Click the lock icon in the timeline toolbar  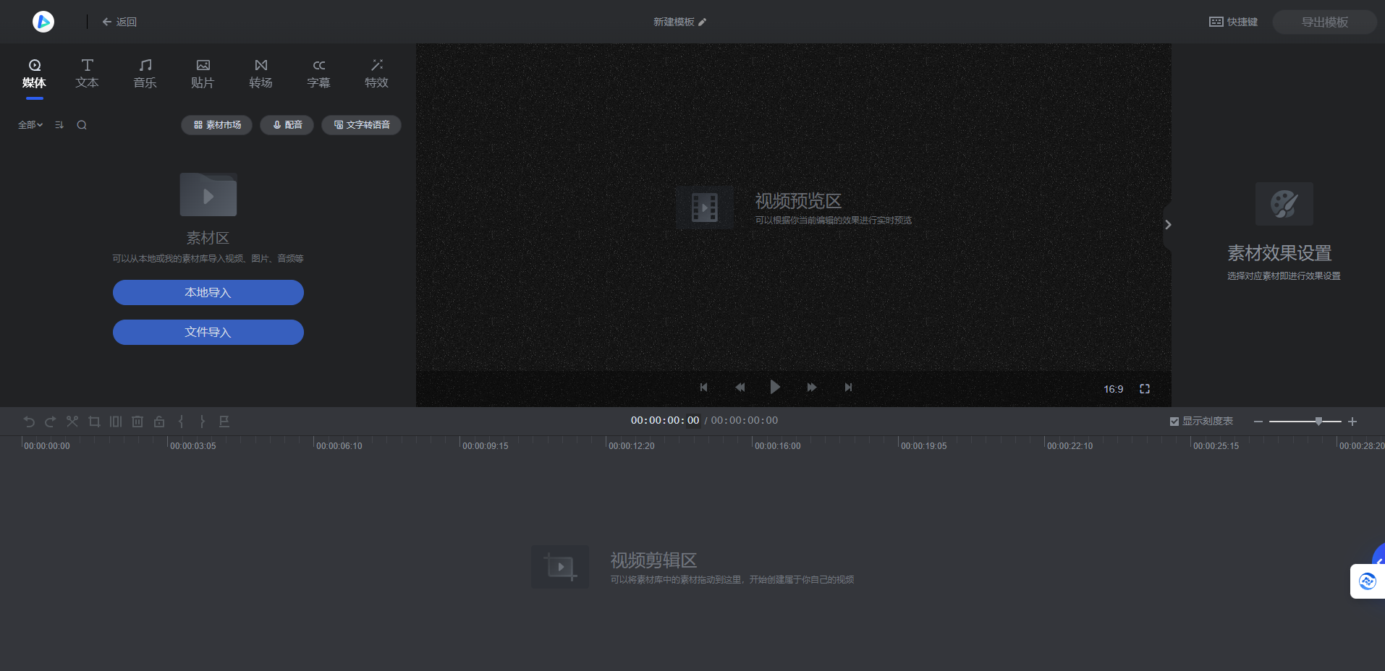[158, 422]
